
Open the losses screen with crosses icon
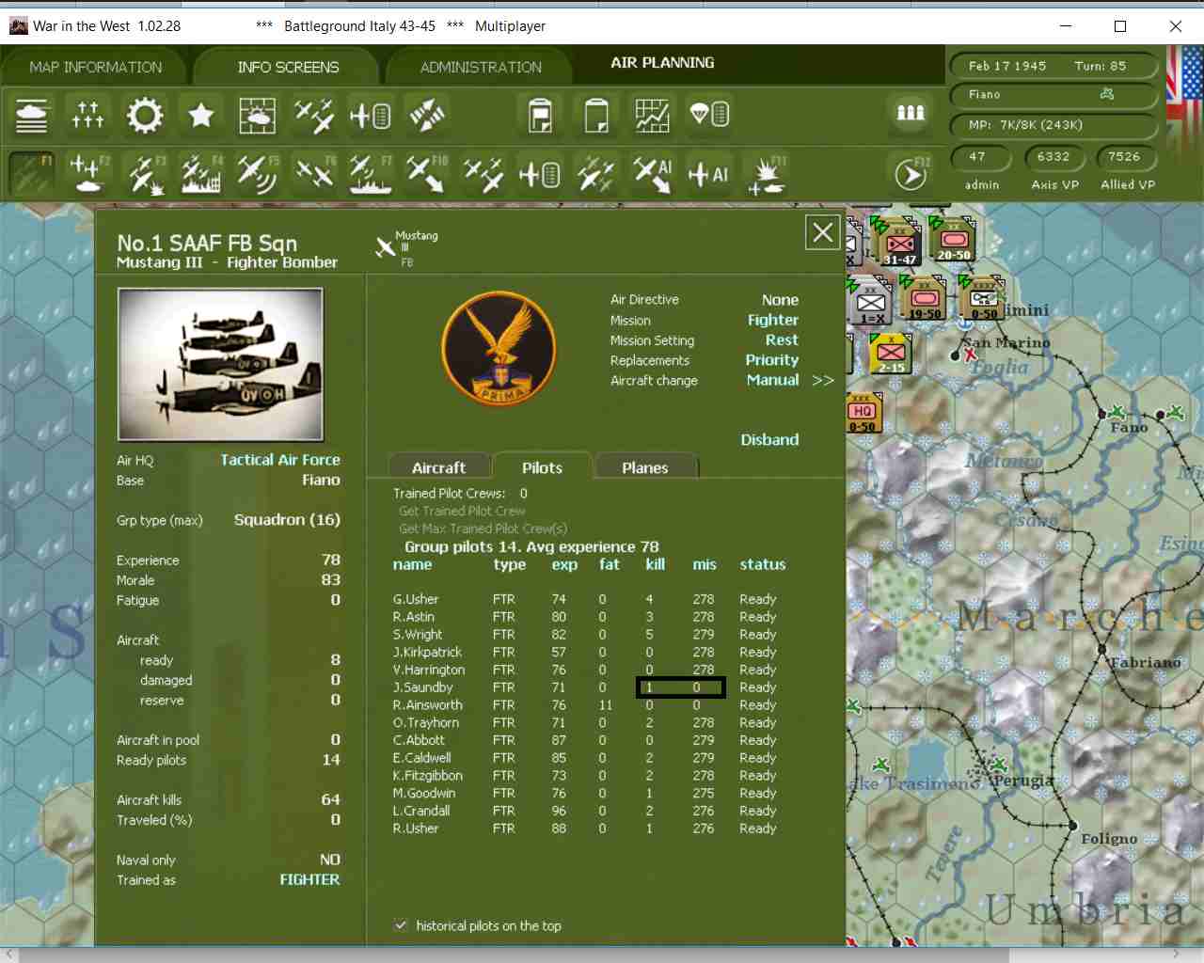[x=88, y=116]
